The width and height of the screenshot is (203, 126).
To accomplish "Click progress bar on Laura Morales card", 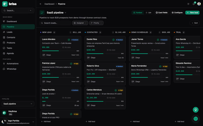I will (x=59, y=51).
